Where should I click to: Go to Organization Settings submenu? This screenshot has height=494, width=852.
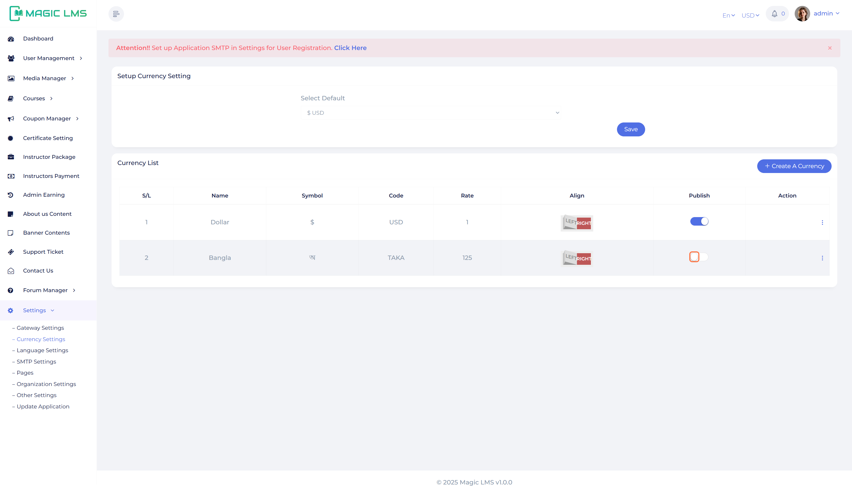(x=46, y=384)
